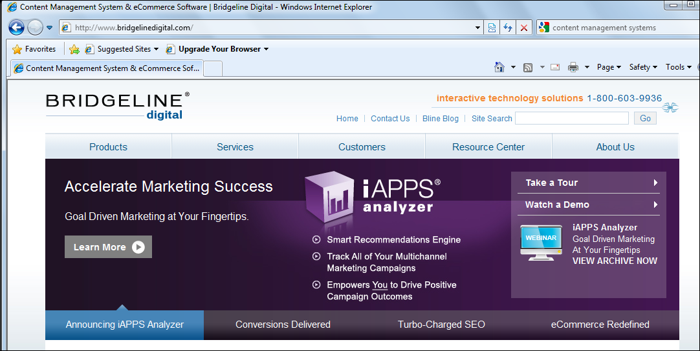Expand the Print dropdown arrow
Viewport: 700px width, 351px height.
click(587, 67)
